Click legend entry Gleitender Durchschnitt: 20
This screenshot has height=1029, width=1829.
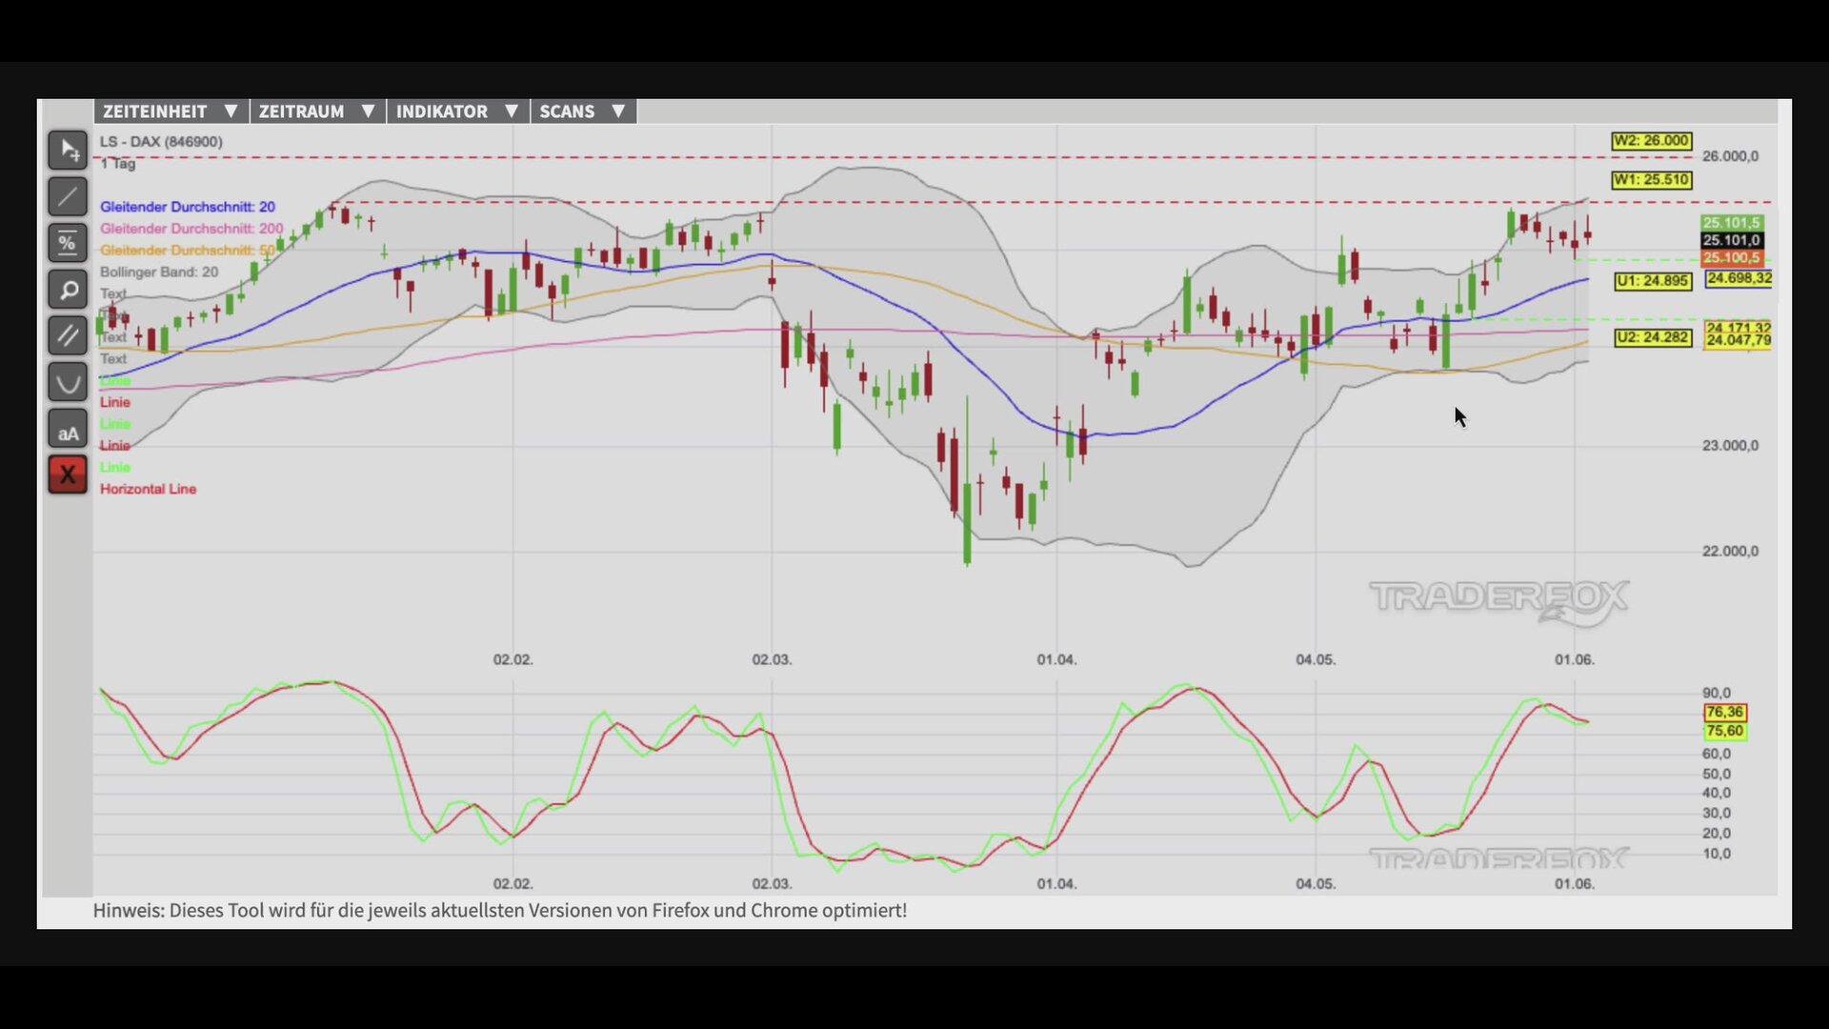[188, 207]
